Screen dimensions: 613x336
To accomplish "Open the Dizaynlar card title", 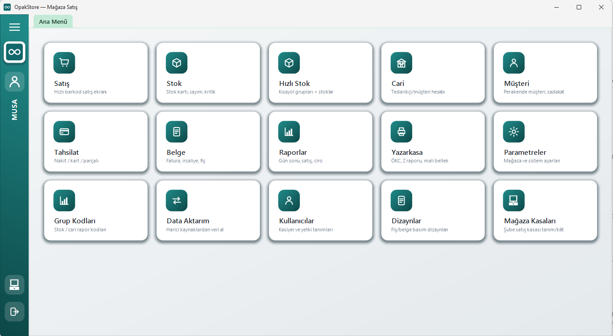I will coord(406,221).
